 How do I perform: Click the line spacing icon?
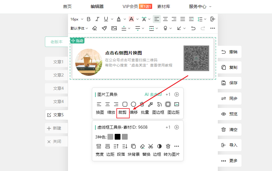coord(200,19)
